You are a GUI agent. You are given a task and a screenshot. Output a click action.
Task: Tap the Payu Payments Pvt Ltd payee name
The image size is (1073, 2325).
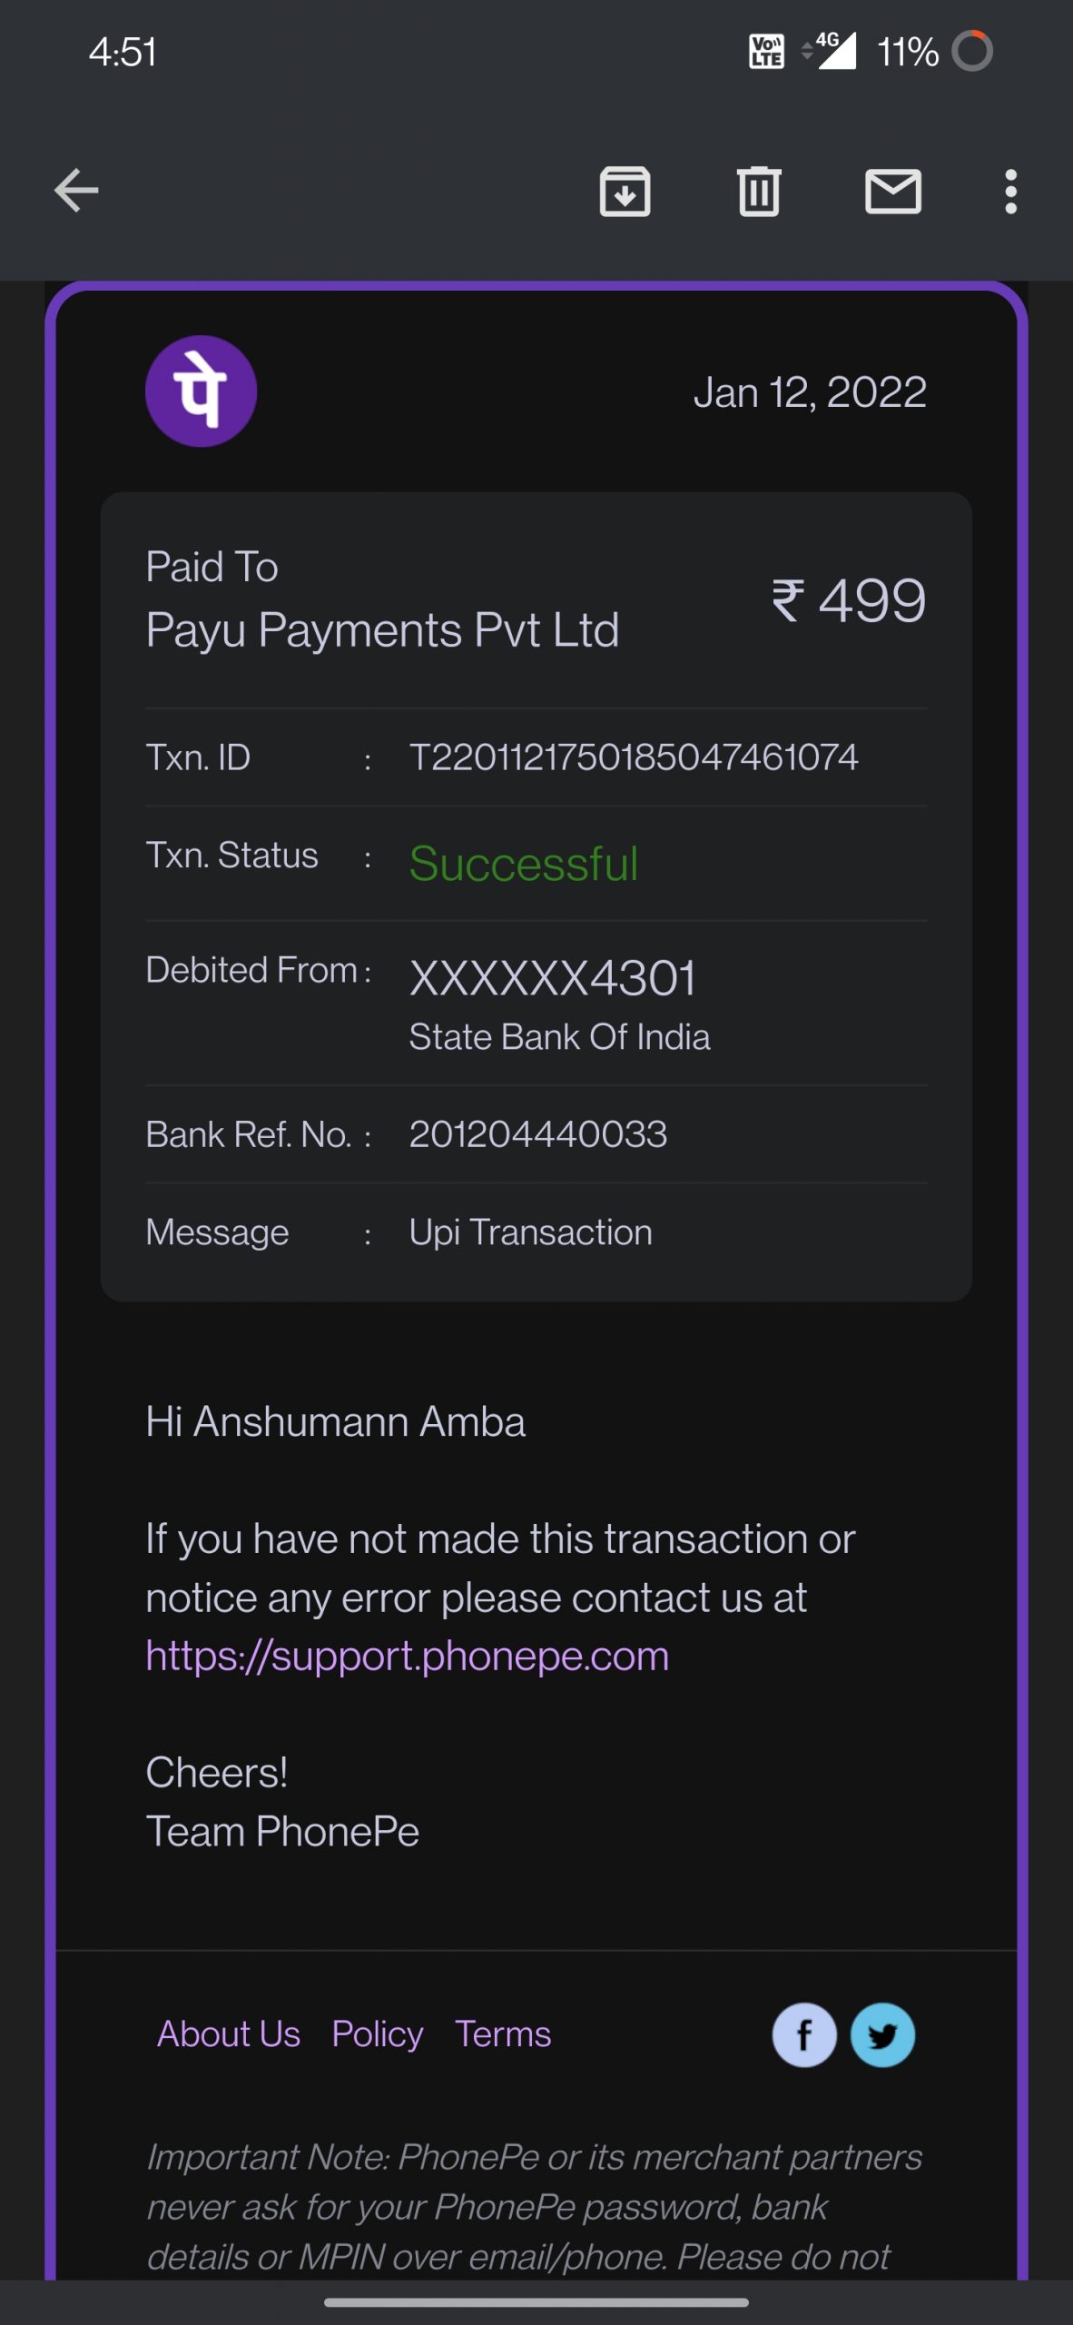[x=382, y=630]
